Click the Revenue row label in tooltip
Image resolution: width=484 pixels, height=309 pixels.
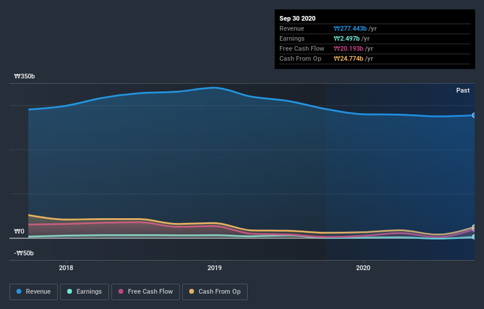[292, 28]
